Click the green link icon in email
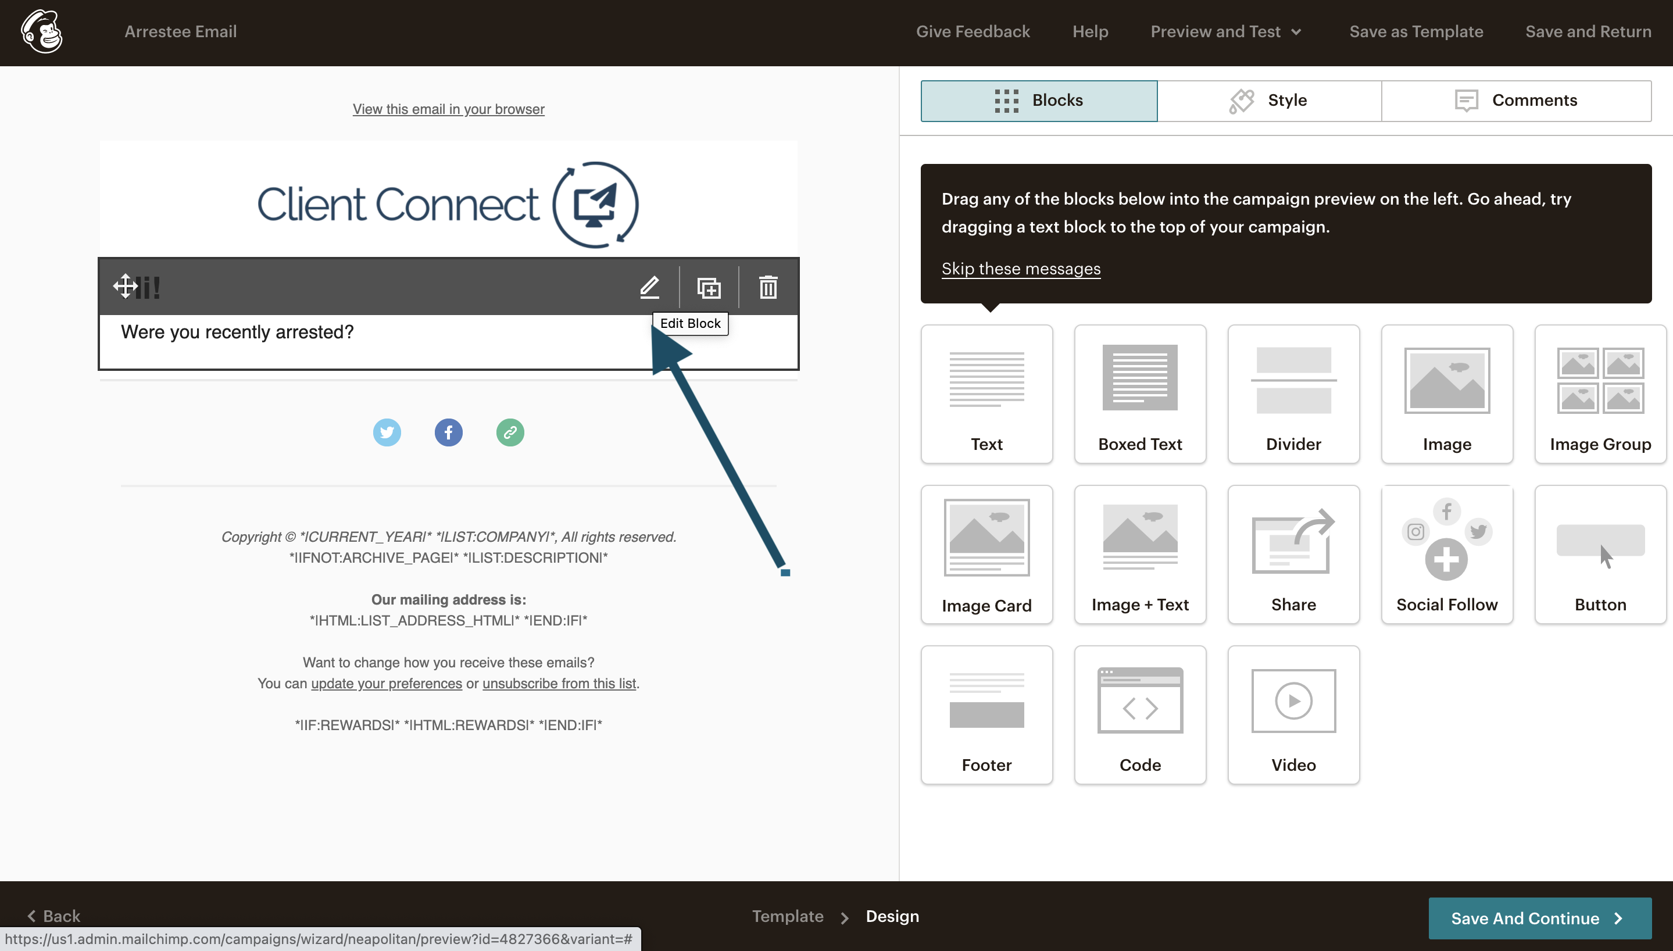The width and height of the screenshot is (1673, 951). (510, 432)
